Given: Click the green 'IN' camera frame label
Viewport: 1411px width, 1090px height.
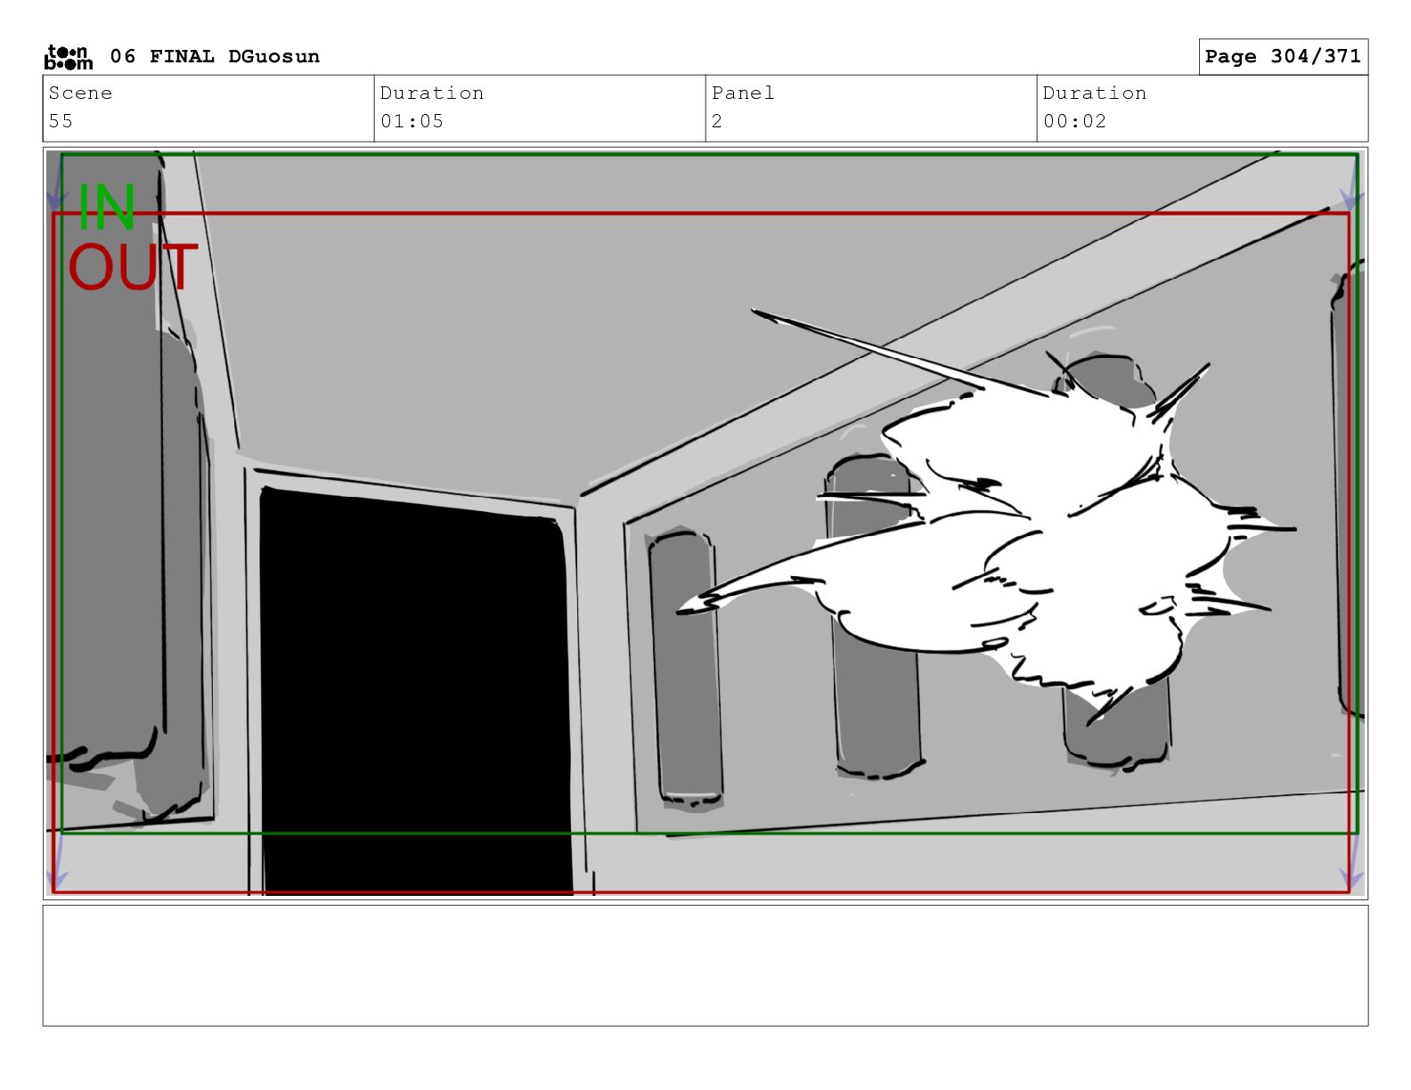Looking at the screenshot, I should (x=107, y=207).
